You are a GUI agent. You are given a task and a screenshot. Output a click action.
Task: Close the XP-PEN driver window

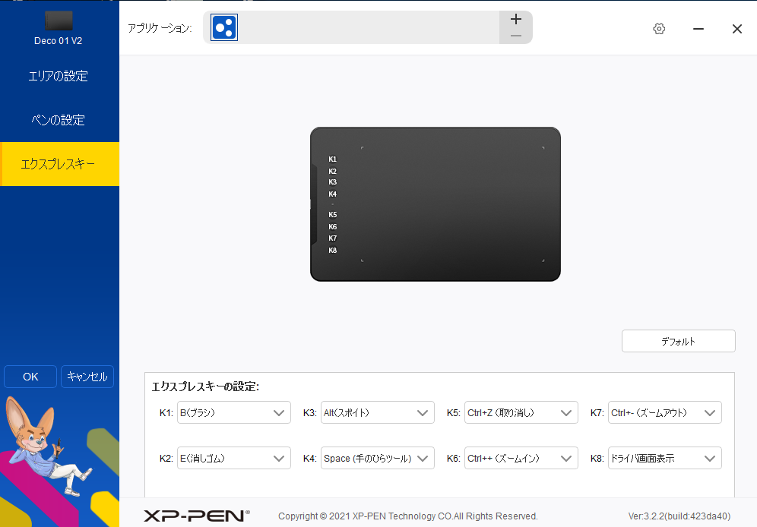click(736, 29)
